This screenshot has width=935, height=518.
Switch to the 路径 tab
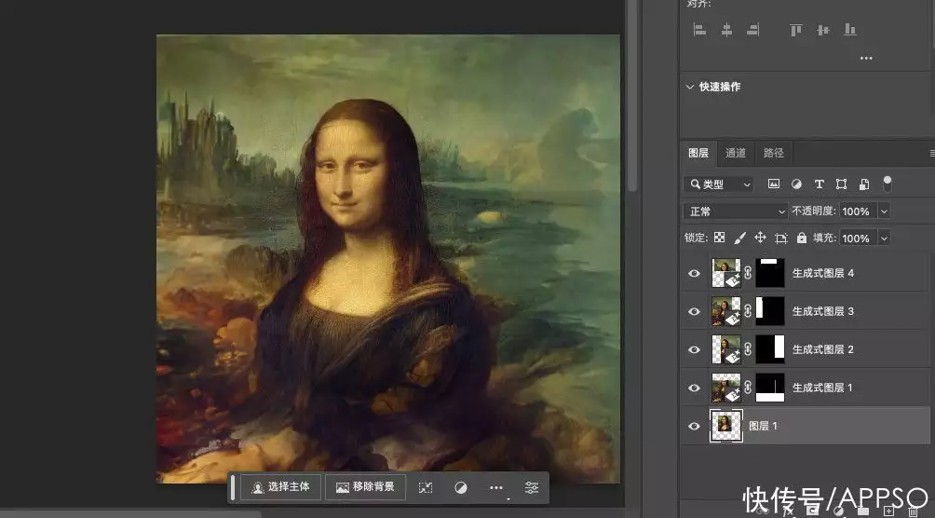(x=773, y=153)
